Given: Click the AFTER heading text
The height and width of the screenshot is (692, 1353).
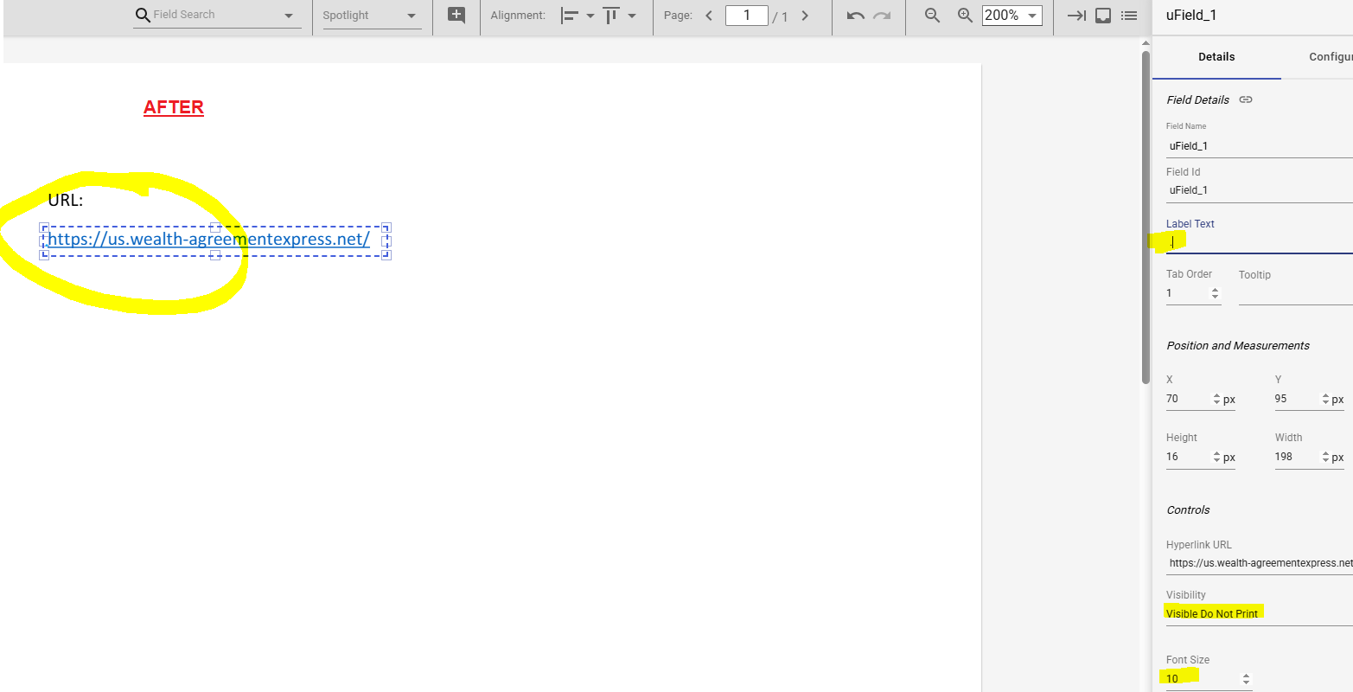Looking at the screenshot, I should (174, 107).
